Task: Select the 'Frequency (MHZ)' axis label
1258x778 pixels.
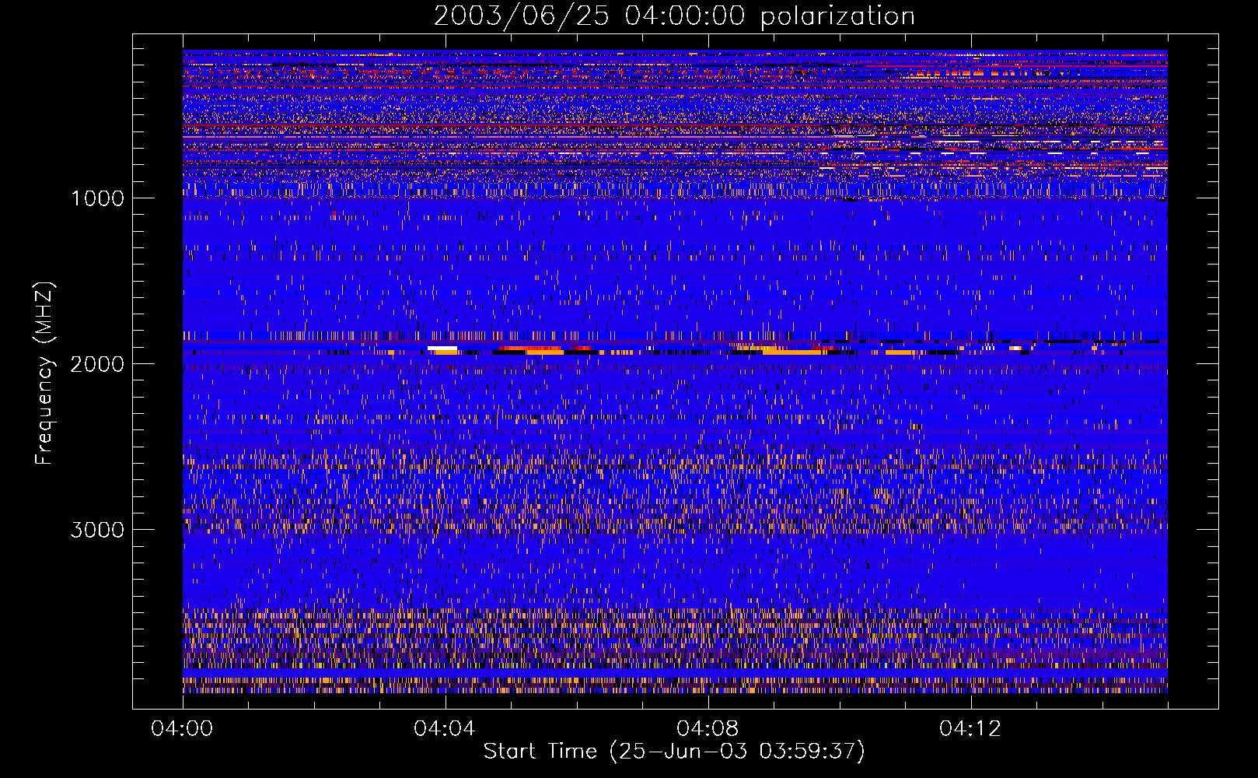Action: click(45, 373)
